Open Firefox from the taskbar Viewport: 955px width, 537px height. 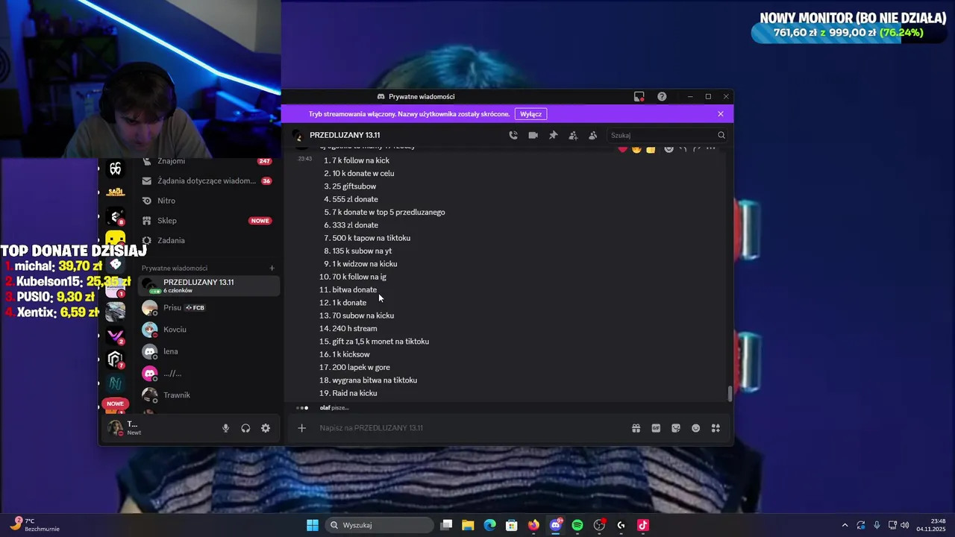pos(533,525)
